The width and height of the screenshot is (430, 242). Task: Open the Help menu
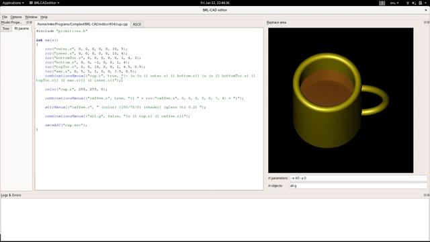(44, 17)
